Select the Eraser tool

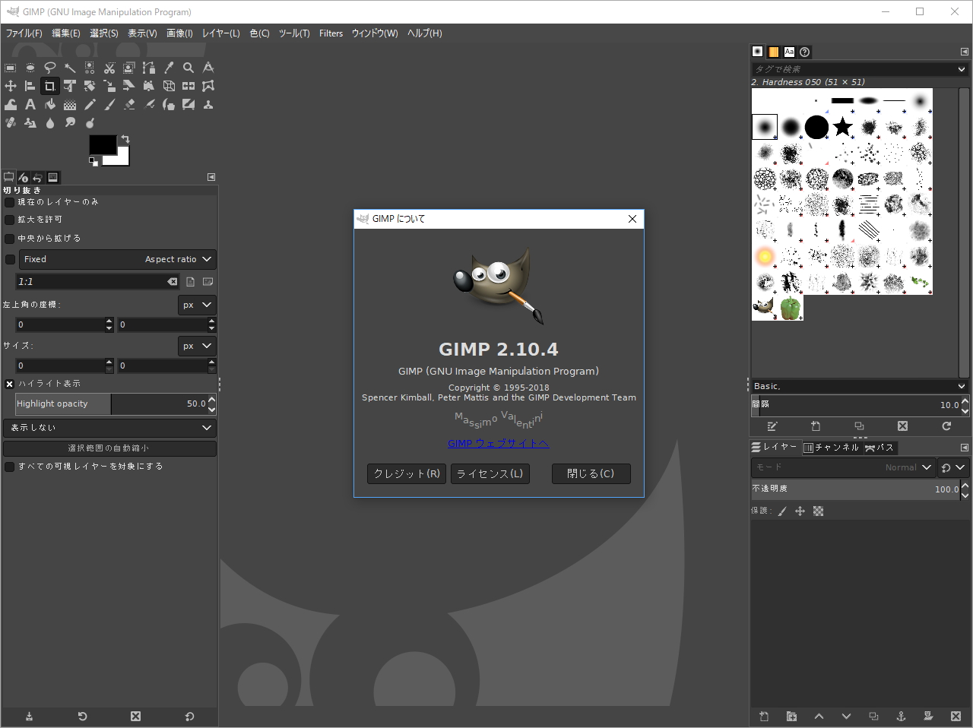(129, 104)
